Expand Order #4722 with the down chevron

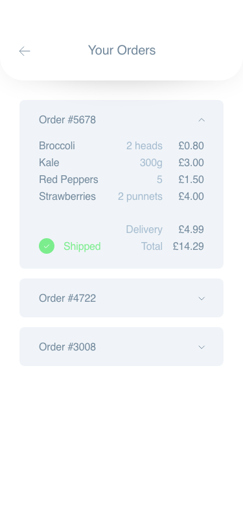click(202, 299)
